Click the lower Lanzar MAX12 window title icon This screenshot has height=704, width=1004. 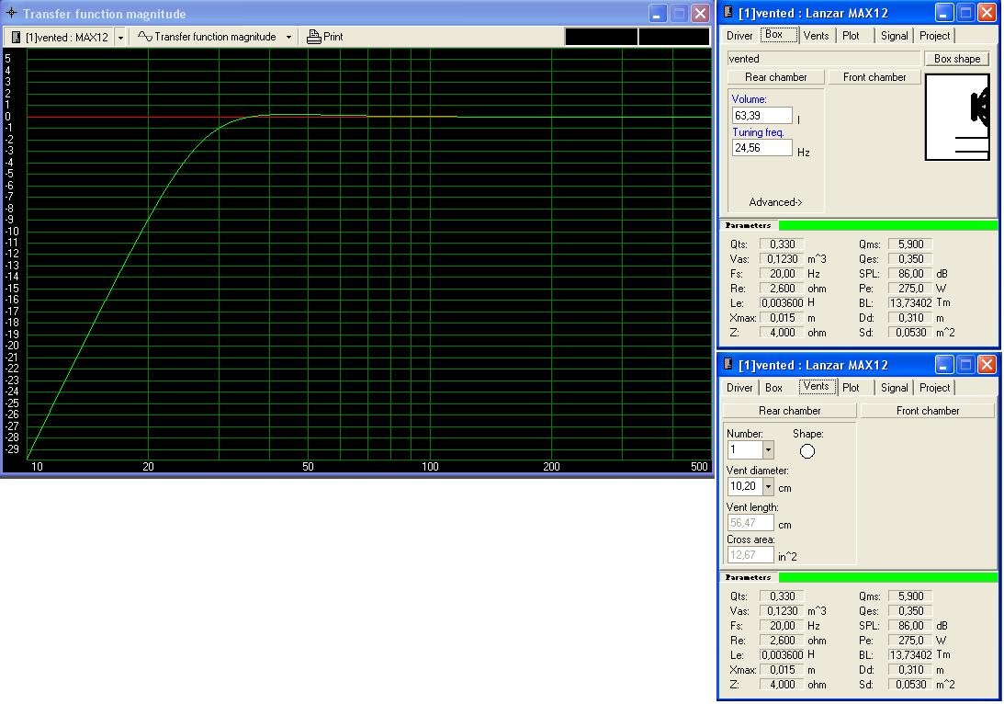[728, 365]
